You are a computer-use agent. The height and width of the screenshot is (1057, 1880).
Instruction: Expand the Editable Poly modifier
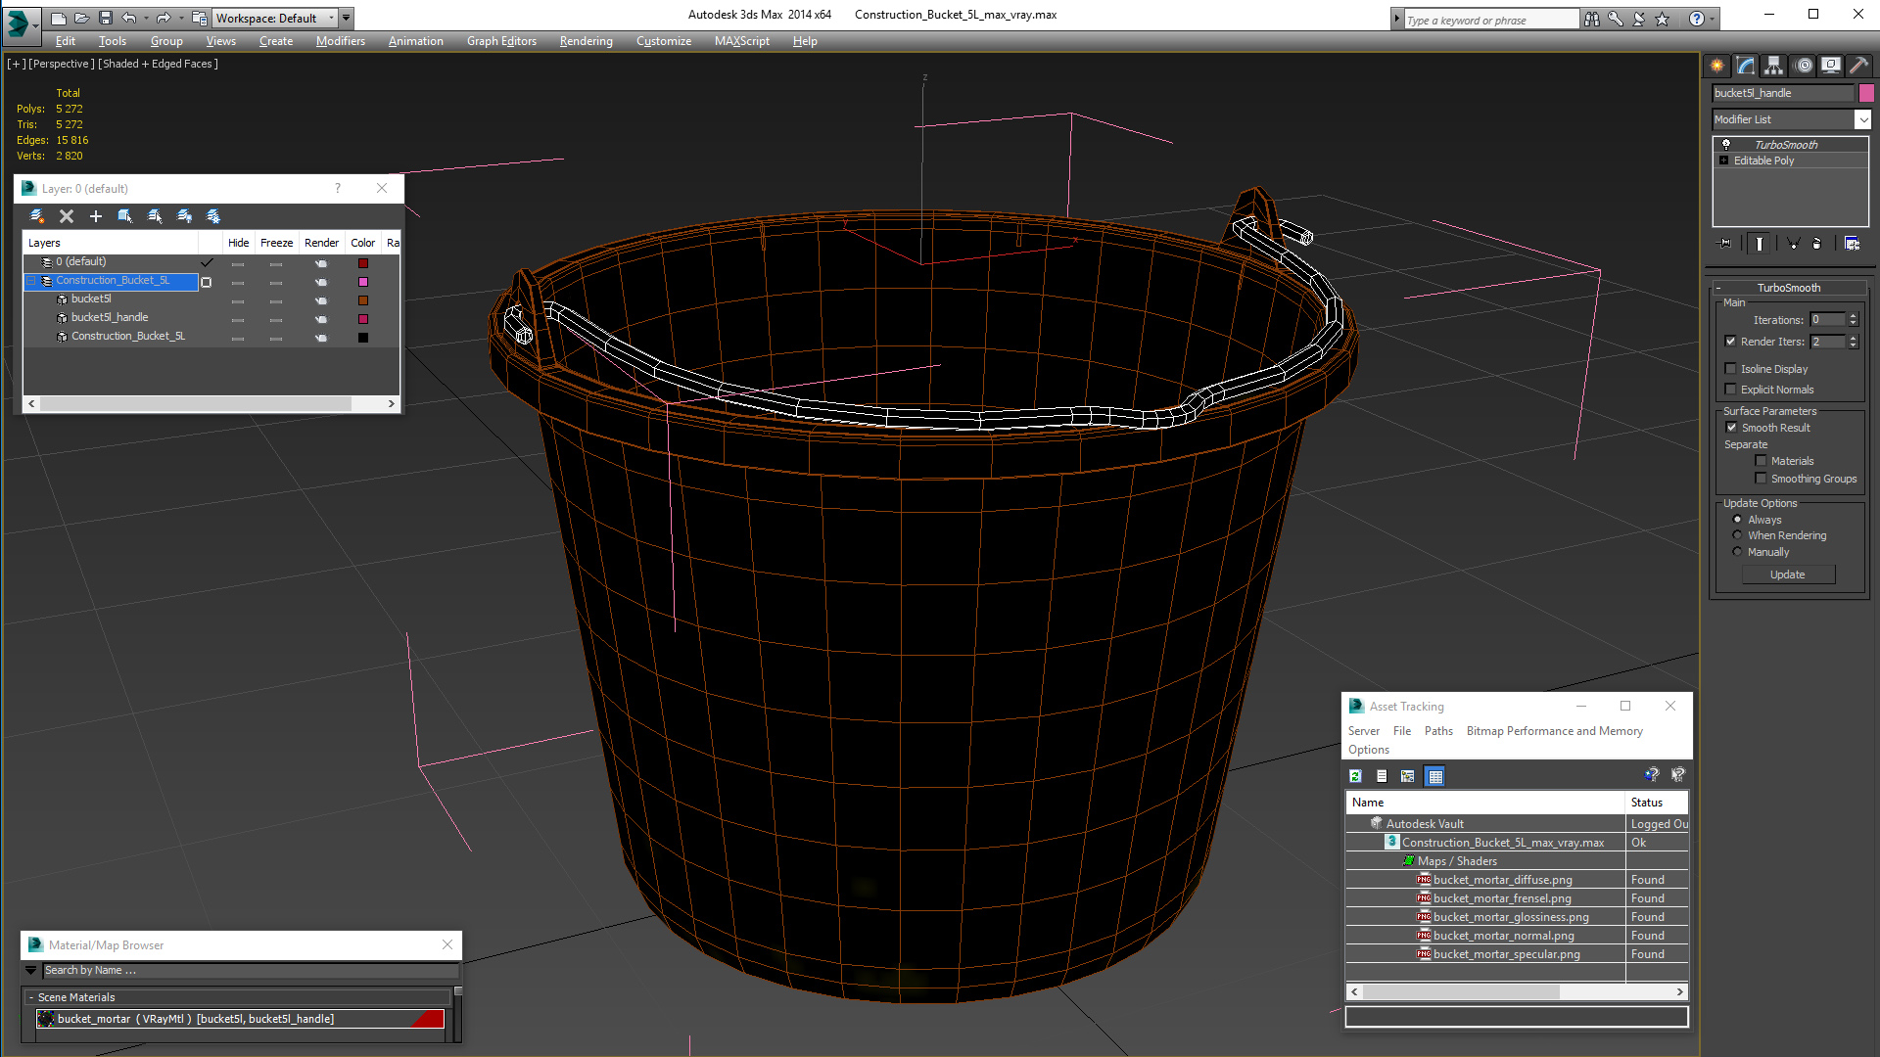pyautogui.click(x=1724, y=161)
